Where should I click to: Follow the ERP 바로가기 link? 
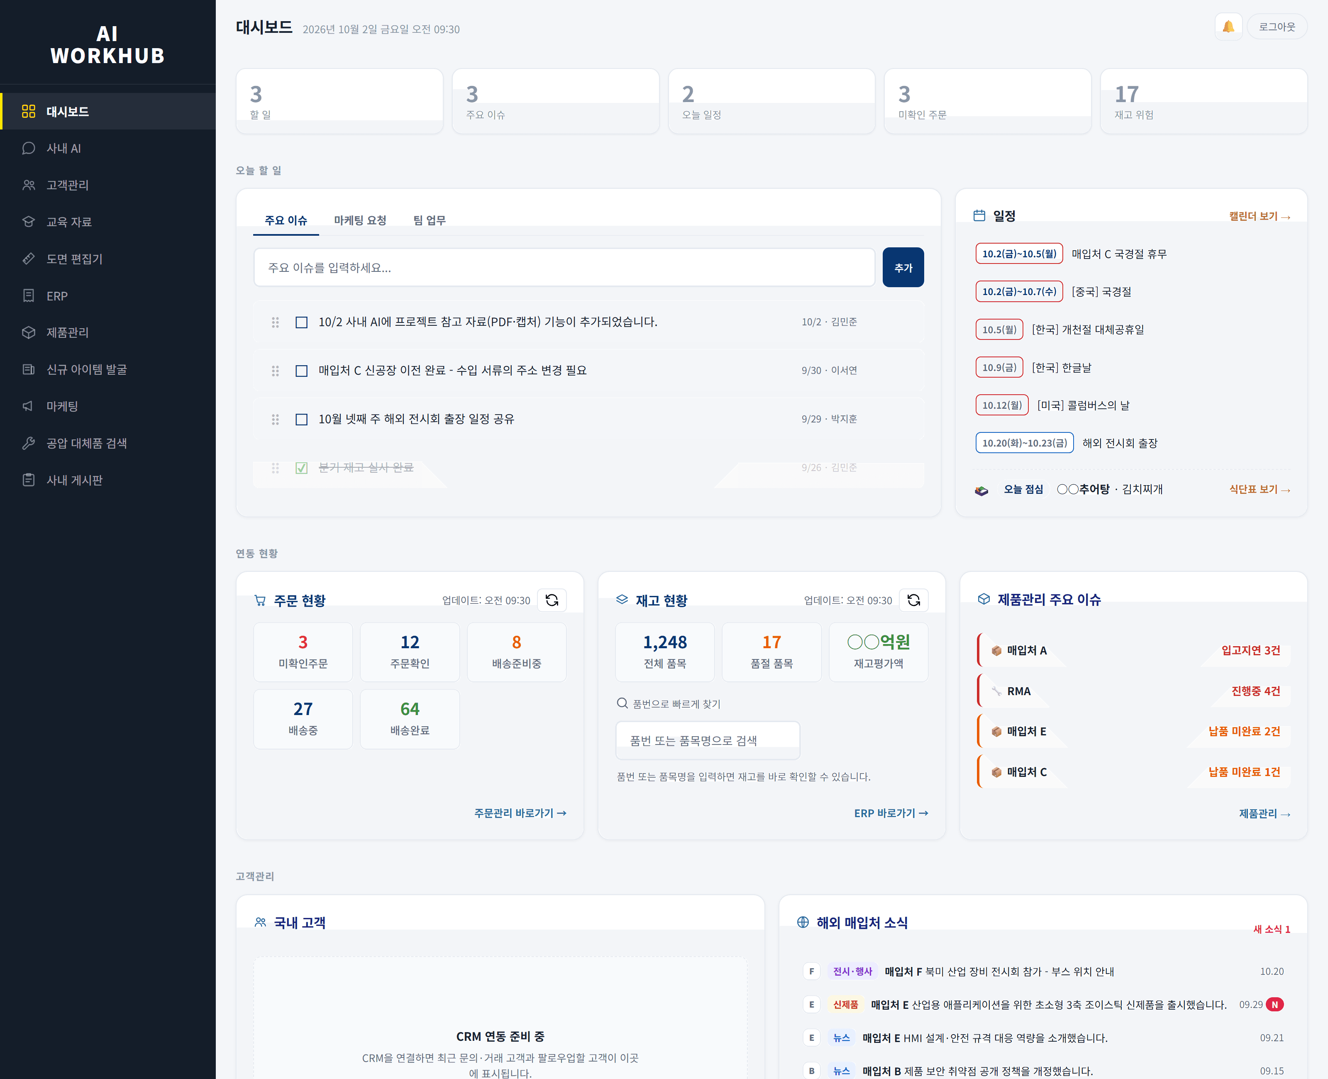tap(891, 813)
